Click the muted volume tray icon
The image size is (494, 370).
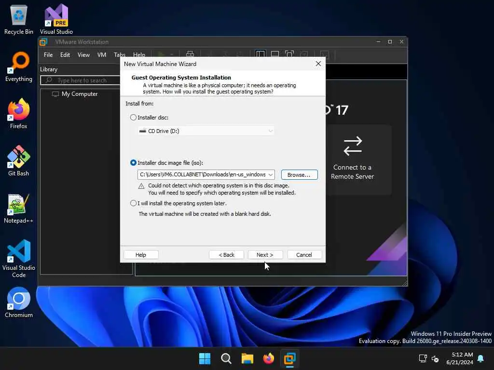435,358
